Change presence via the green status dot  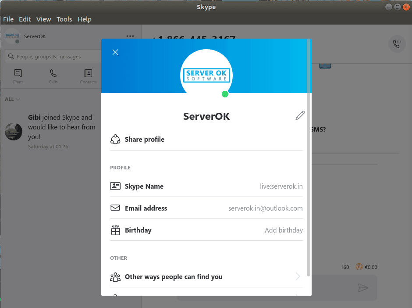pos(225,94)
